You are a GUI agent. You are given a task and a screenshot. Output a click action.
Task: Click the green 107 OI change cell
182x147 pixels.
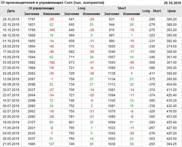(51, 144)
